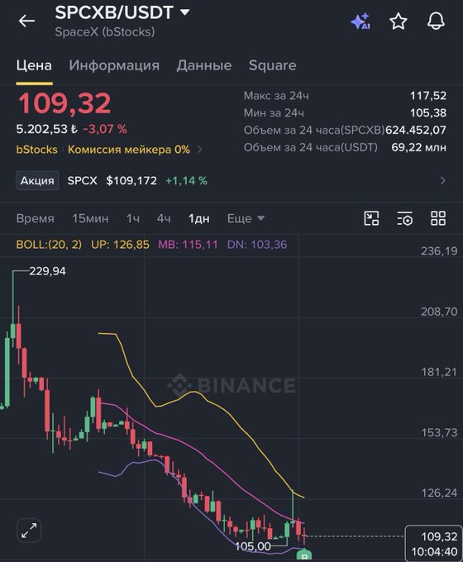Tap the 105,00 low price marker
The width and height of the screenshot is (463, 562).
click(x=253, y=546)
